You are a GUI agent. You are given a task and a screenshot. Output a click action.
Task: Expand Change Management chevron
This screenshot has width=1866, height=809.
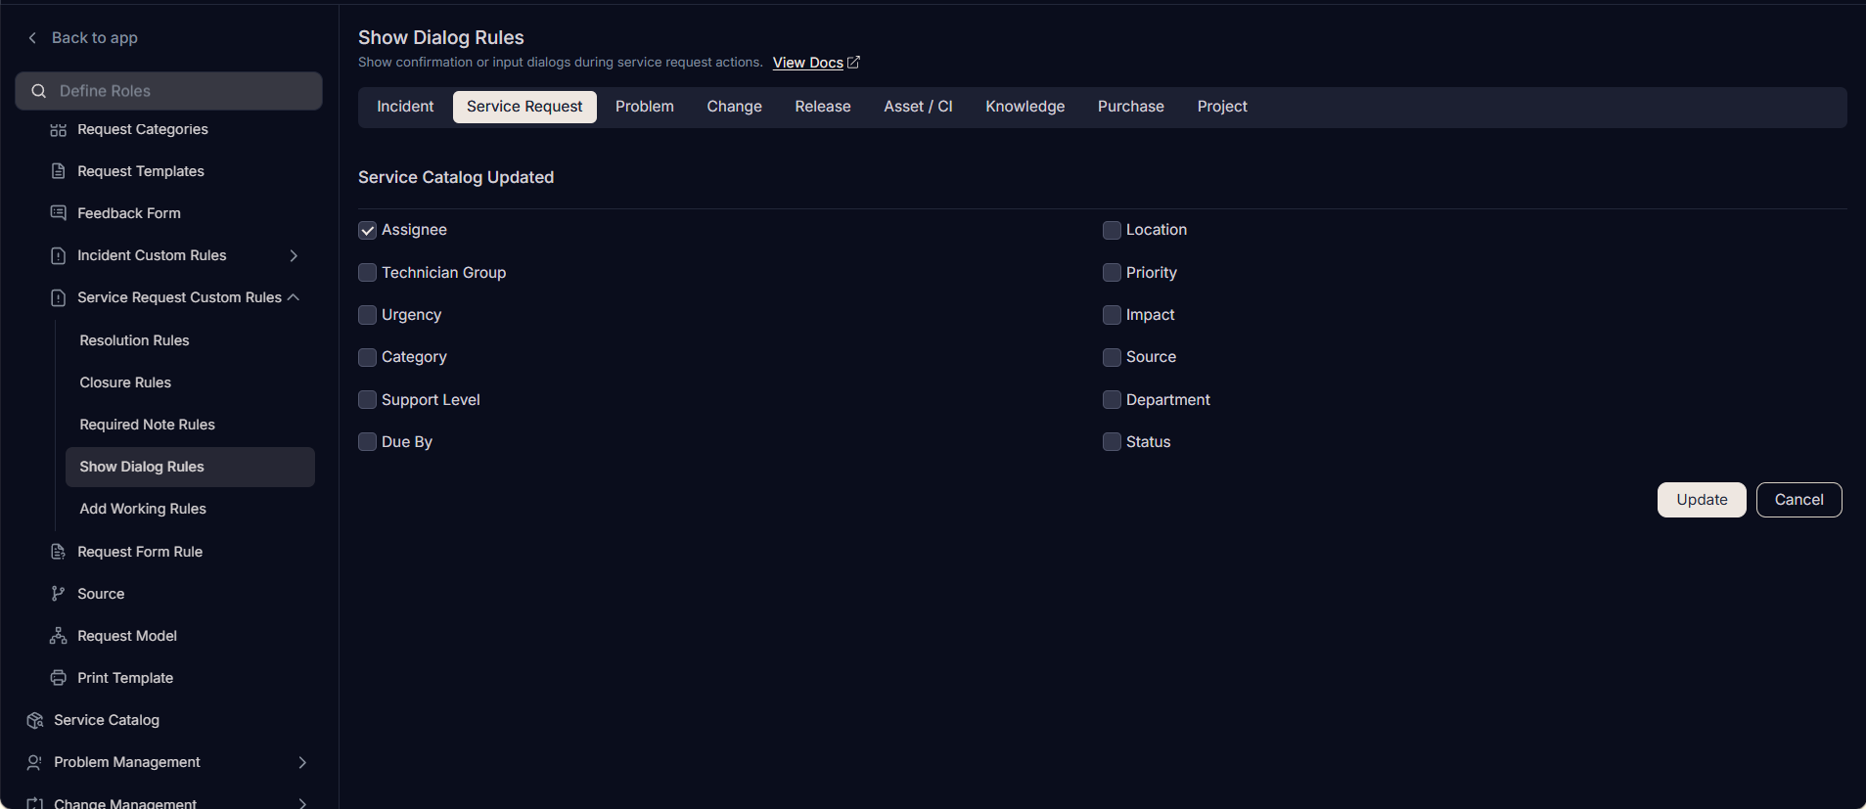coord(302,803)
